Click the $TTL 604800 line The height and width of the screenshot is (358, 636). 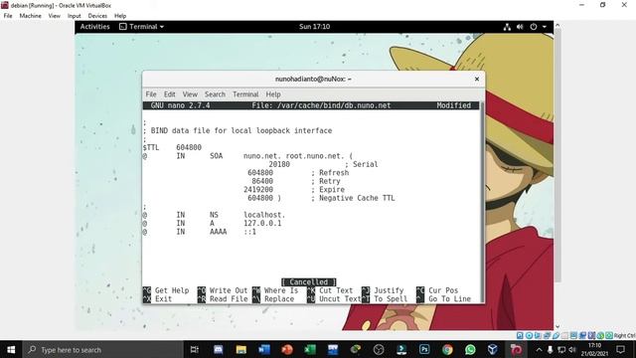[x=172, y=147]
